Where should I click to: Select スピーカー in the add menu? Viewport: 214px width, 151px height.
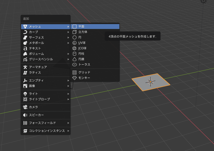45,115
